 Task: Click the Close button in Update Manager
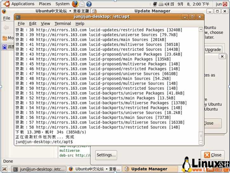point(213,155)
